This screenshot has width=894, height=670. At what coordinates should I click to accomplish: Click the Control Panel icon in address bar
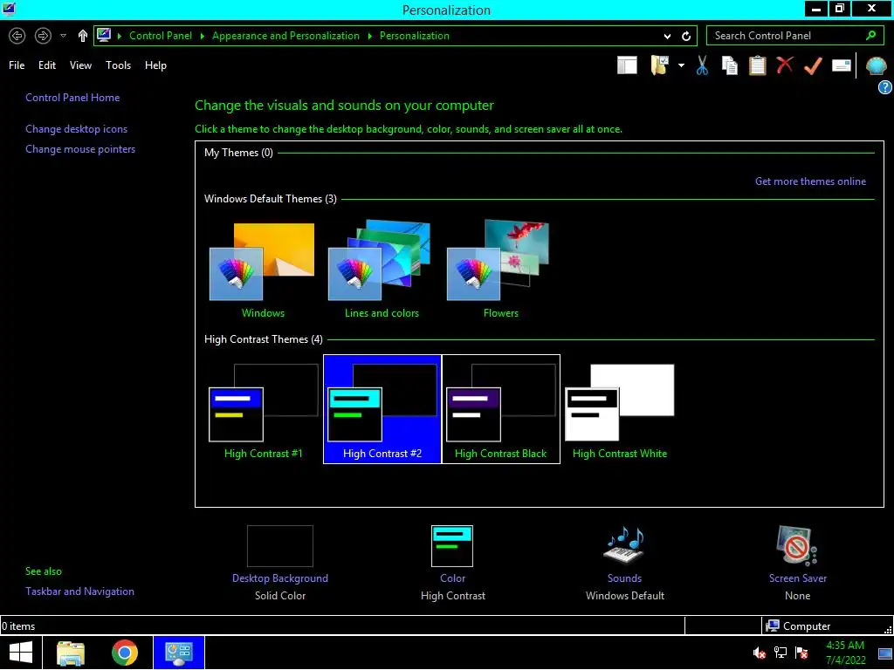click(x=104, y=35)
